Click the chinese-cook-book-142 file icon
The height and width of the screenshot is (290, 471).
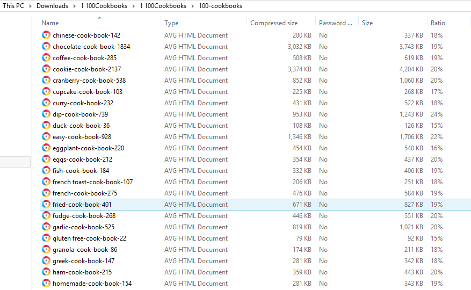point(46,35)
